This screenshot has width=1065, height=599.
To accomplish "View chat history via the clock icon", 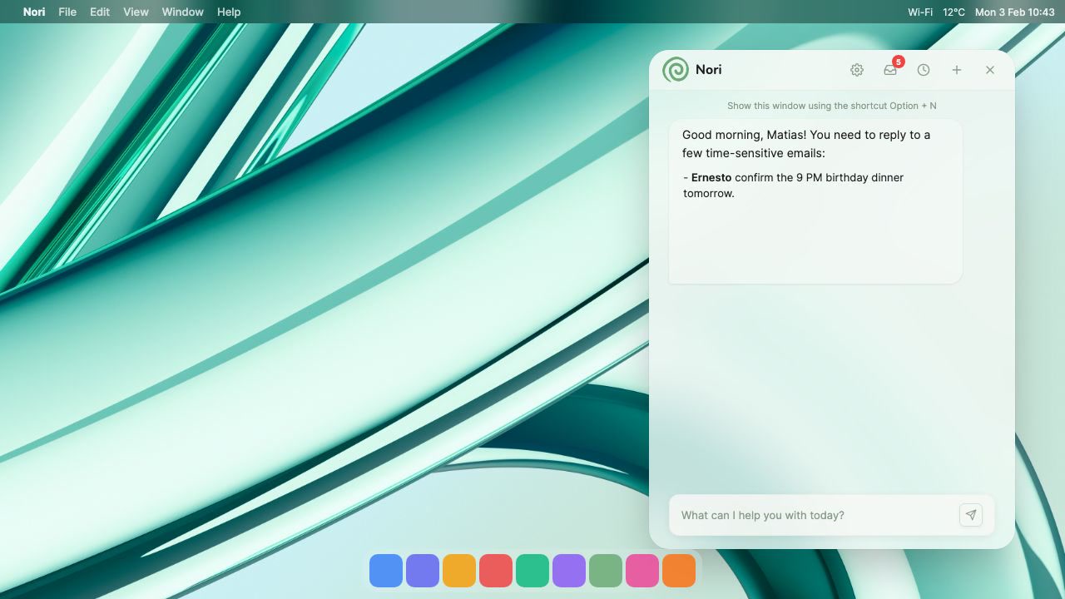I will click(x=924, y=70).
